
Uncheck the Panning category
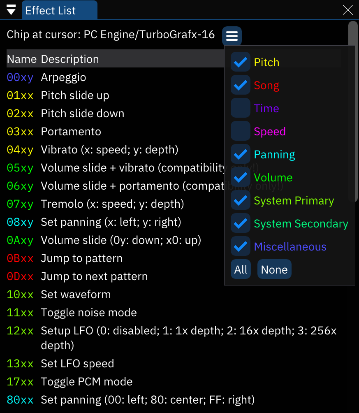(x=240, y=154)
